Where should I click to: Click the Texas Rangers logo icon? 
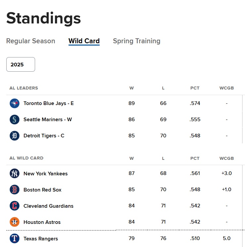tap(15, 238)
